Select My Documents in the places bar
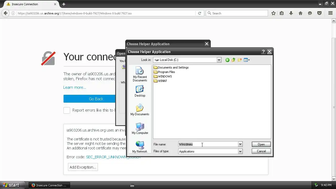The width and height of the screenshot is (336, 189). (x=140, y=110)
